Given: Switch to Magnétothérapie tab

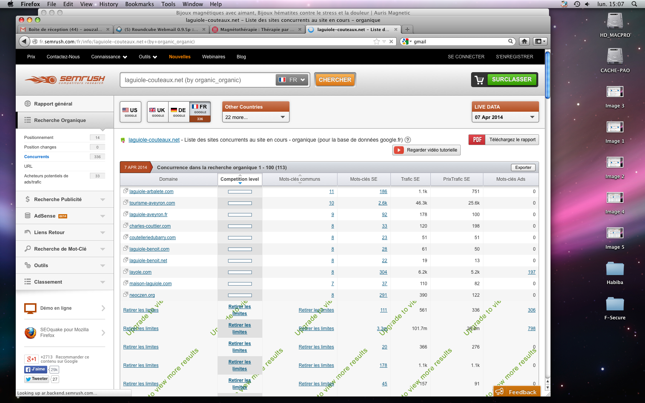Looking at the screenshot, I should tap(257, 30).
